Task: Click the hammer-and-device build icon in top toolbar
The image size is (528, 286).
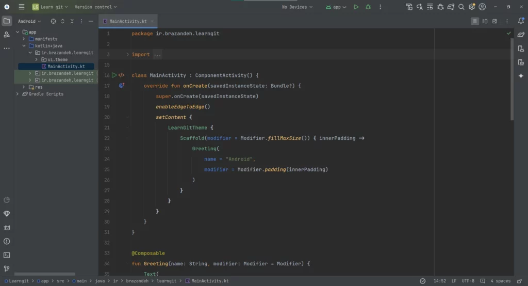Action: [409, 7]
